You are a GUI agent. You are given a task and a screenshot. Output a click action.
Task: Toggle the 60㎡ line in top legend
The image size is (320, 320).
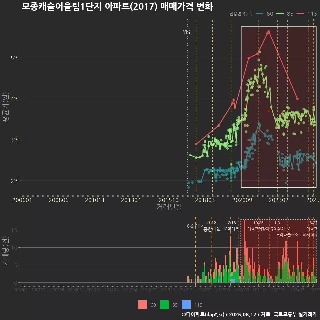[x=264, y=14]
